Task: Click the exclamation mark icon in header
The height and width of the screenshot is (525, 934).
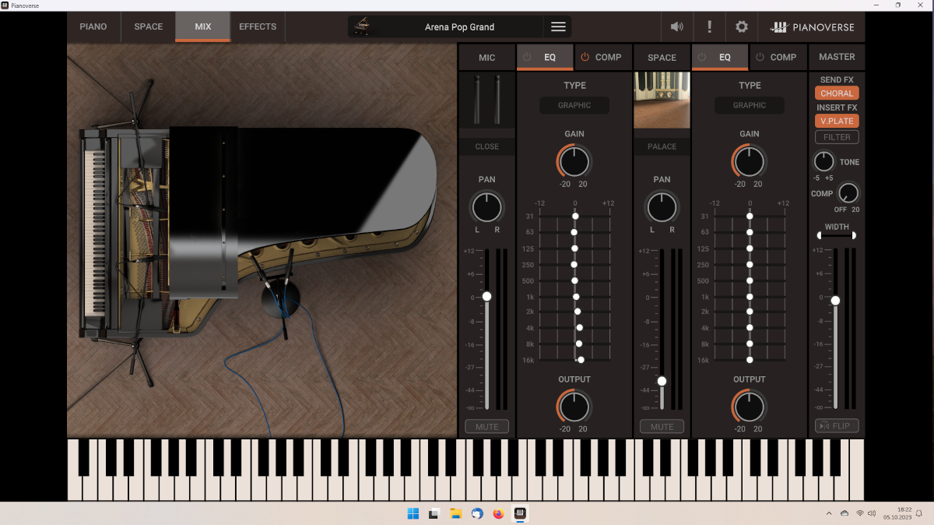Action: [709, 26]
